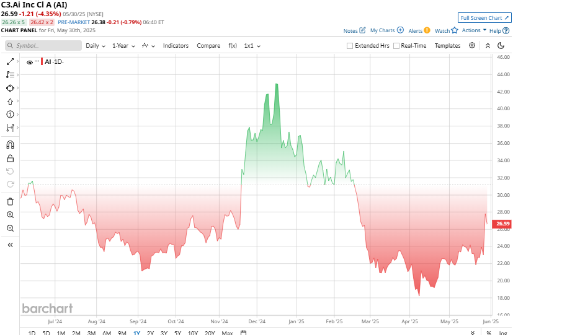Click the Help question mark icon
This screenshot has width=562, height=335.
coord(506,31)
